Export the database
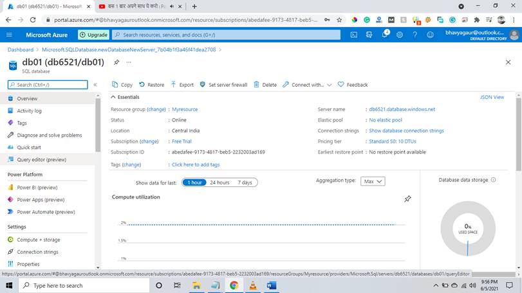Viewport: 522px width, 293px height. tap(182, 85)
